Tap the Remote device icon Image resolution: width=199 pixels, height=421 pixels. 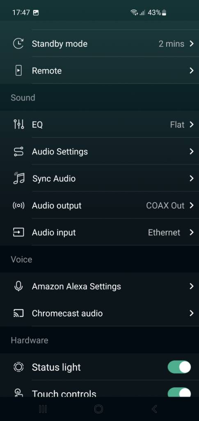pyautogui.click(x=18, y=71)
